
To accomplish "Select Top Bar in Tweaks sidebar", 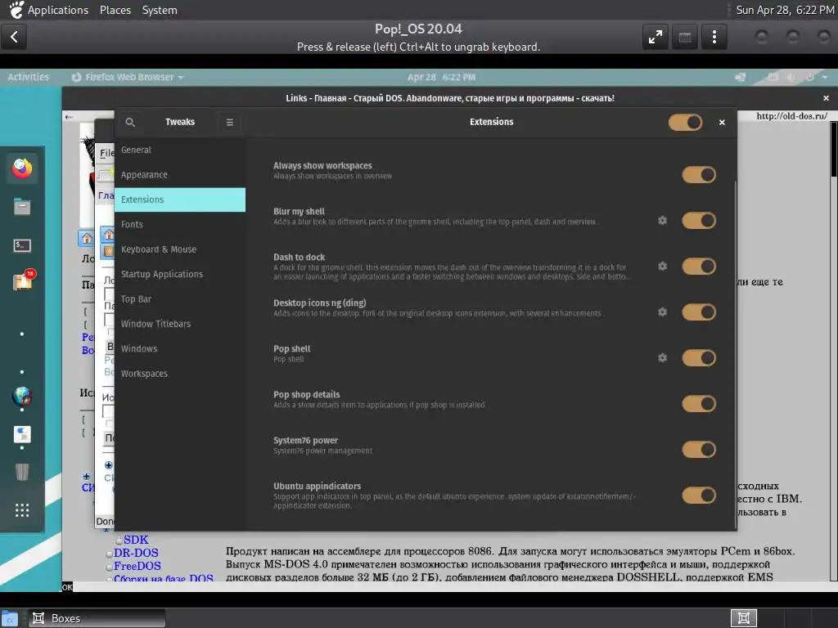I will pyautogui.click(x=180, y=299).
